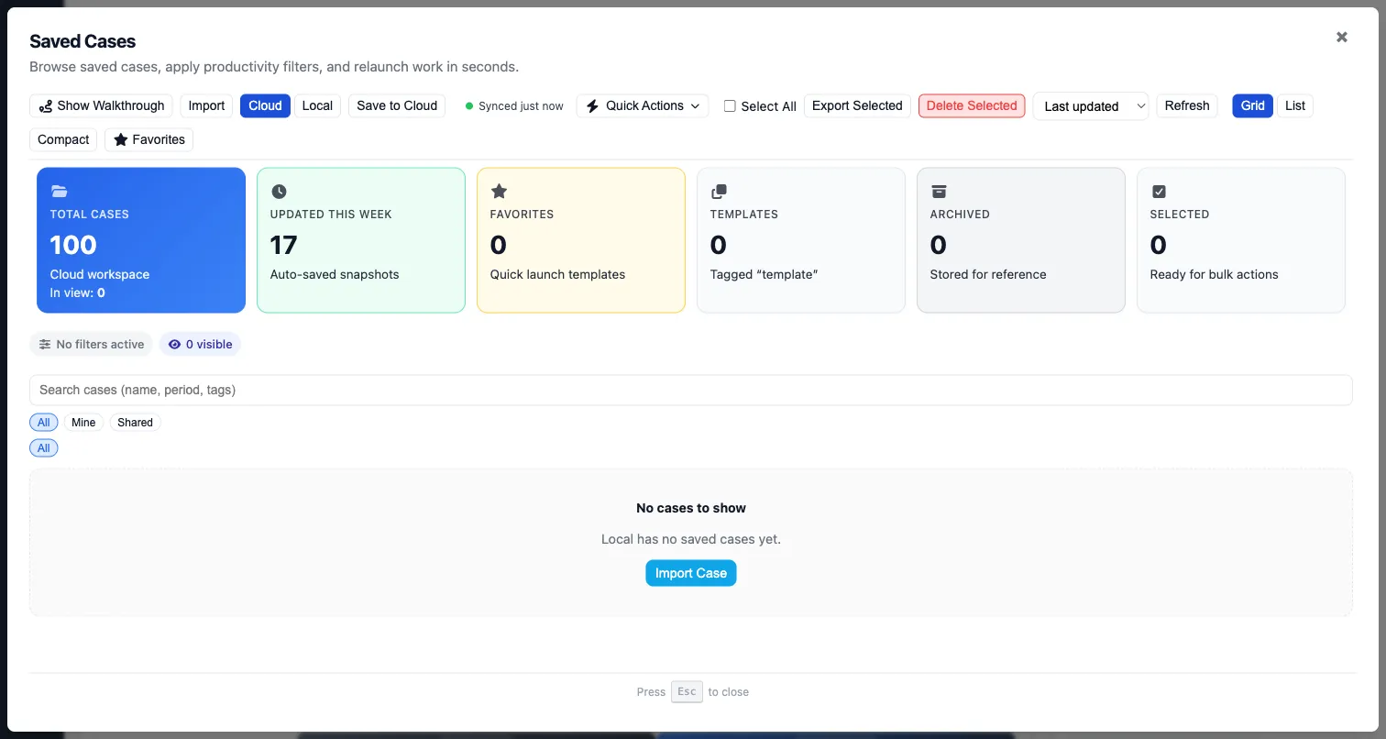Screen dimensions: 1386x739
Task: Click the eye icon on the 0 visible badge
Action: [x=174, y=344]
